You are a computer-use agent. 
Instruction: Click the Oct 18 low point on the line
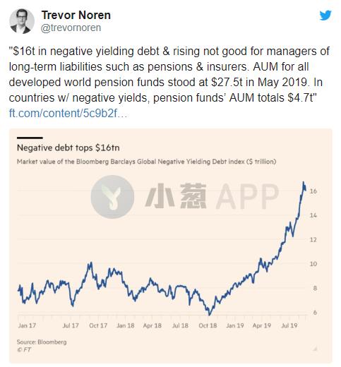click(x=209, y=314)
